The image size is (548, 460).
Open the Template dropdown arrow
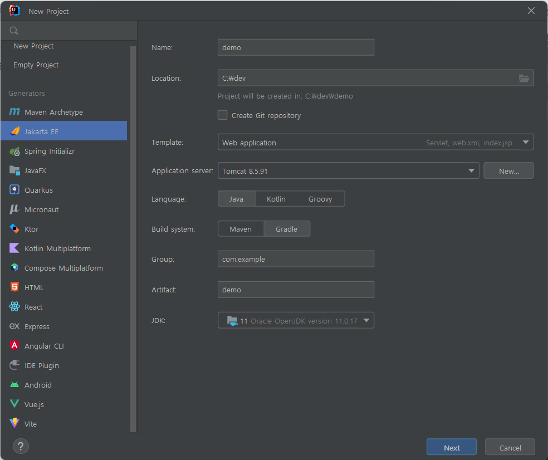pos(525,142)
